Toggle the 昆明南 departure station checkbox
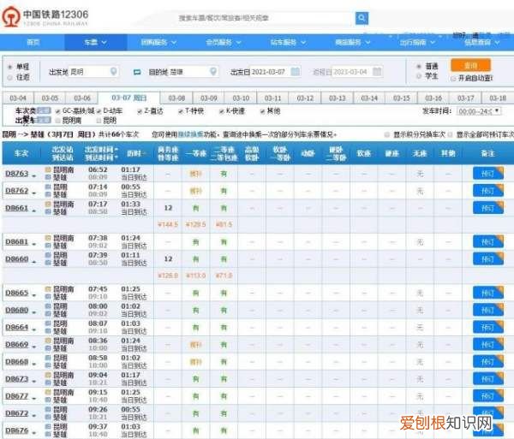Viewport: 514px width, 439px height. (x=58, y=121)
